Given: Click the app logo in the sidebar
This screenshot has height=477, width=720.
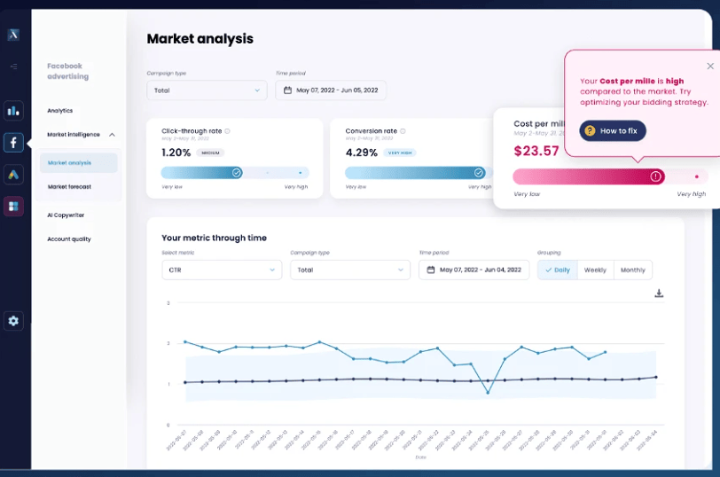Looking at the screenshot, I should [13, 35].
